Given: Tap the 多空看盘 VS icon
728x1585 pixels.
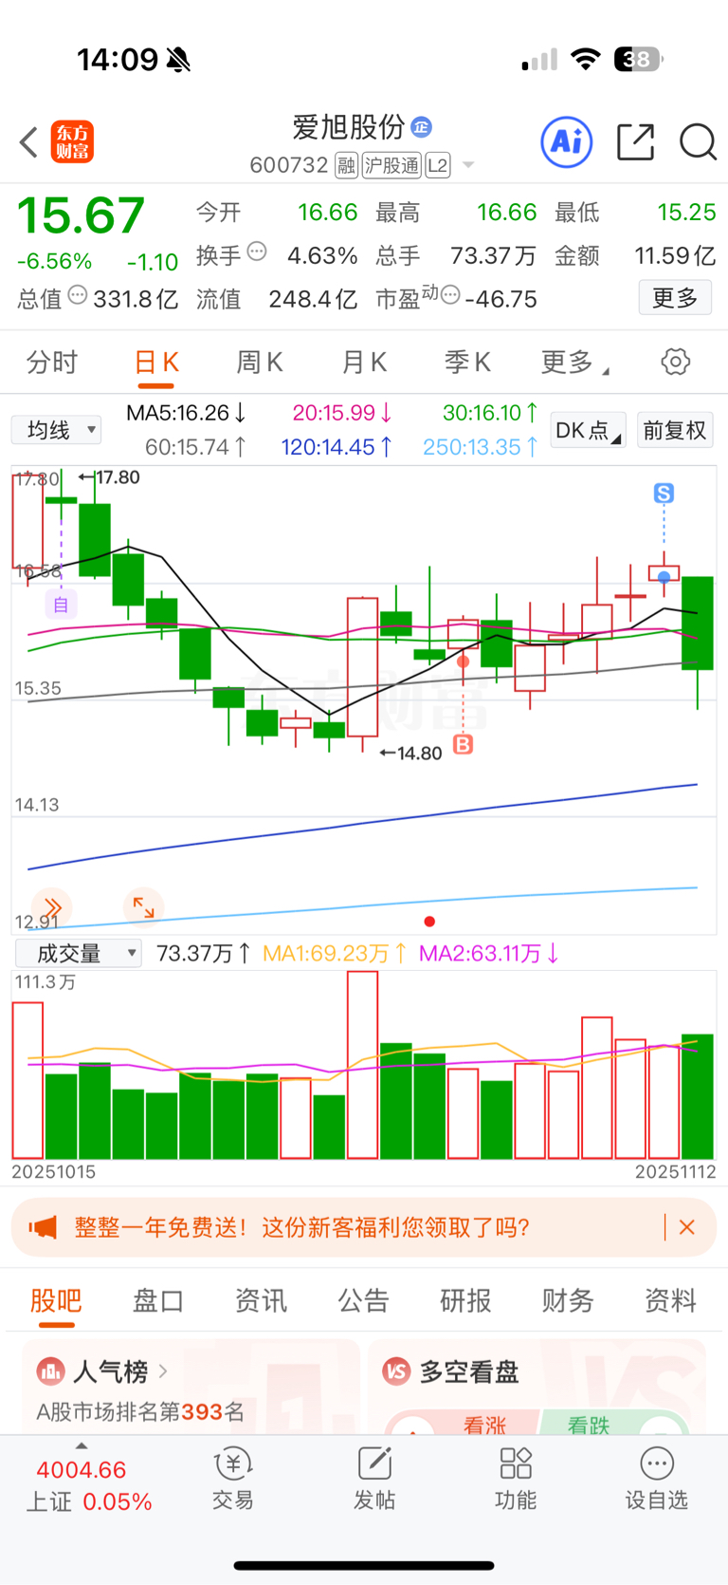Looking at the screenshot, I should [396, 1371].
